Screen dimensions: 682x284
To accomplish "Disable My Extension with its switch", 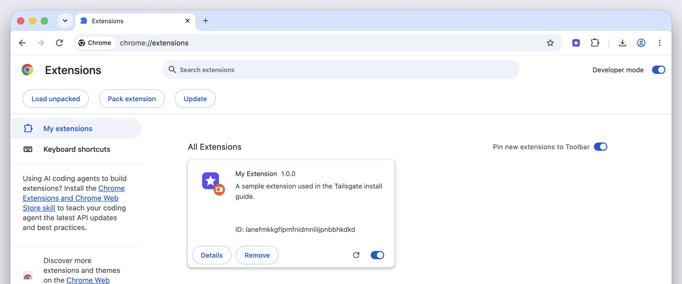I will click(377, 255).
